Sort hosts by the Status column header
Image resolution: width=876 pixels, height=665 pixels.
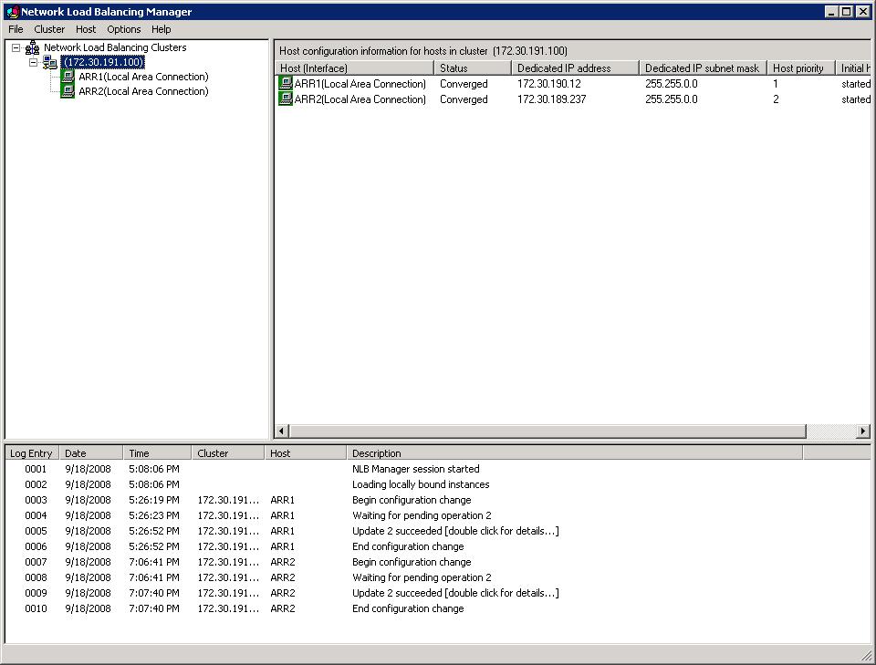tap(472, 68)
